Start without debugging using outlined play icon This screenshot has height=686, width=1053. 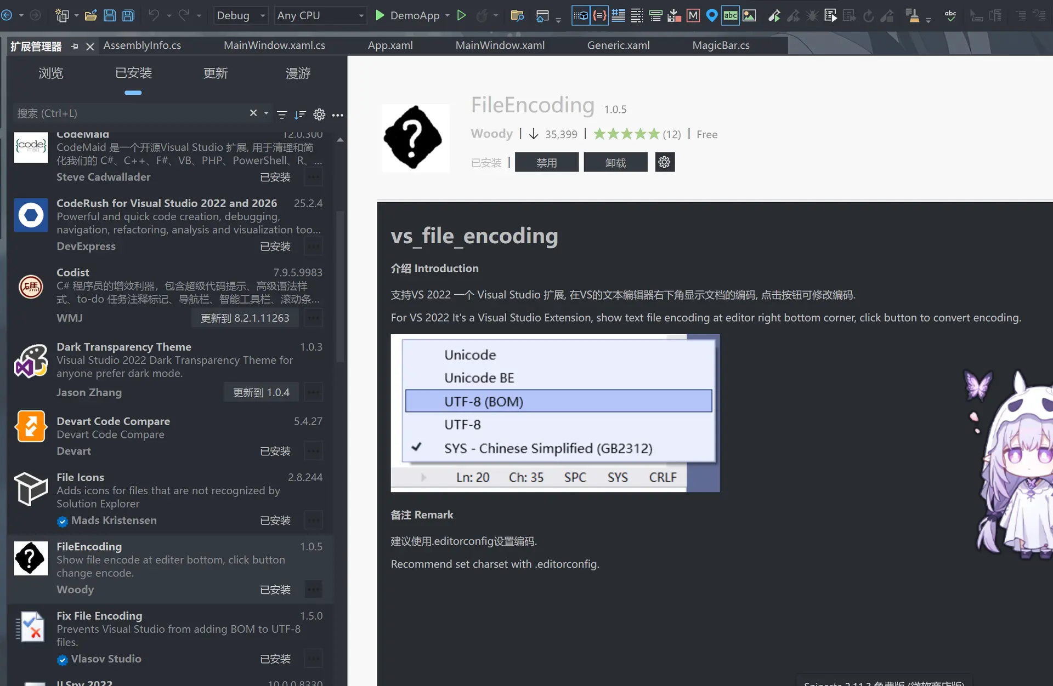tap(462, 15)
